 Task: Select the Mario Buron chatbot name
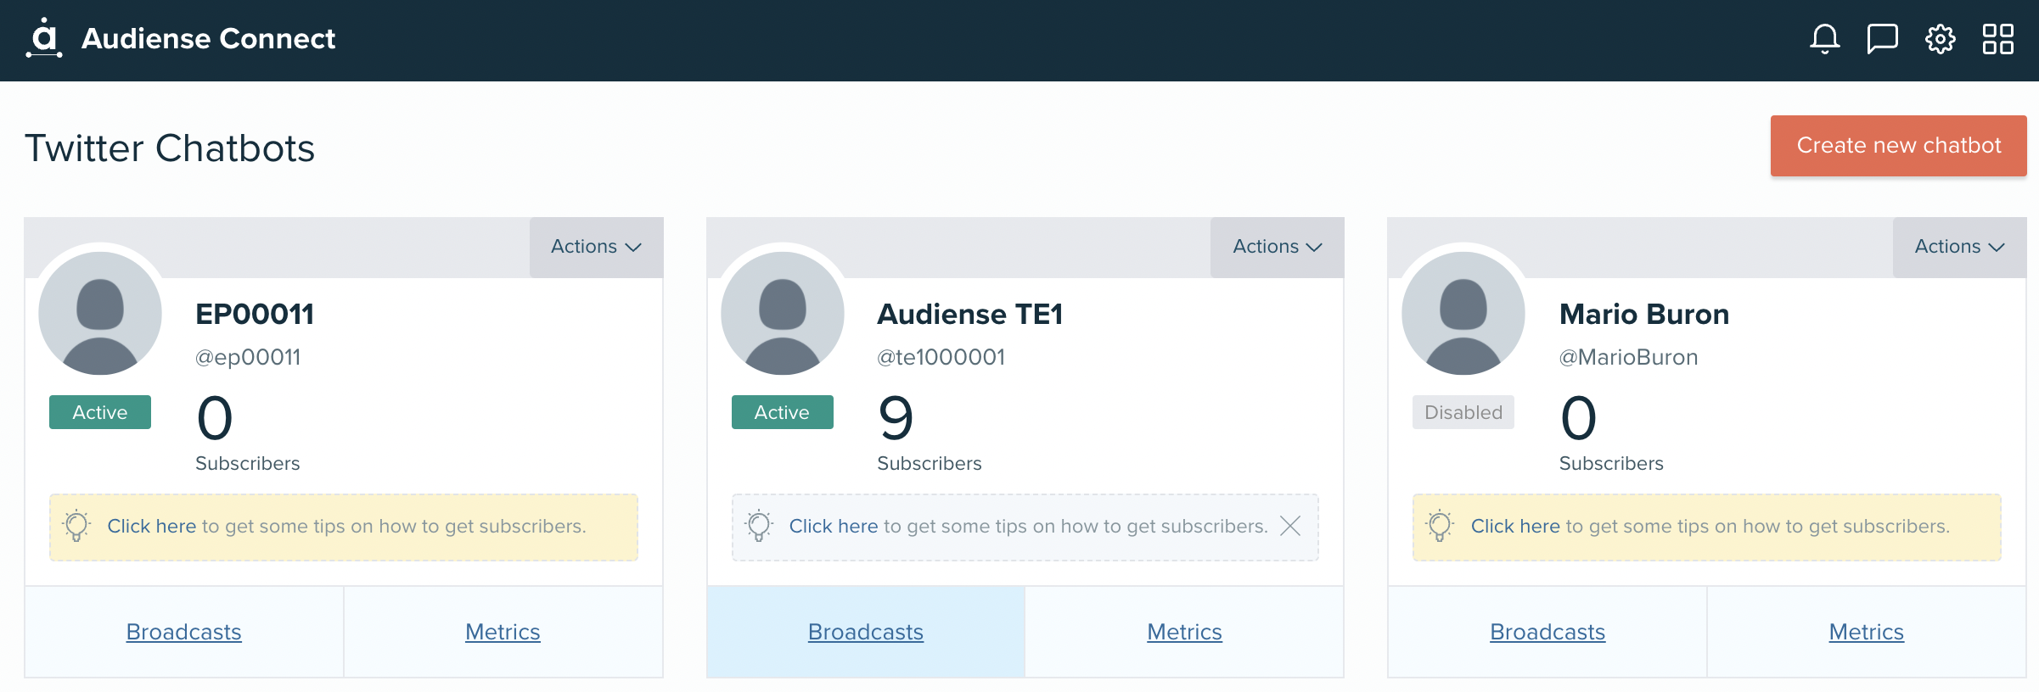pyautogui.click(x=1644, y=314)
